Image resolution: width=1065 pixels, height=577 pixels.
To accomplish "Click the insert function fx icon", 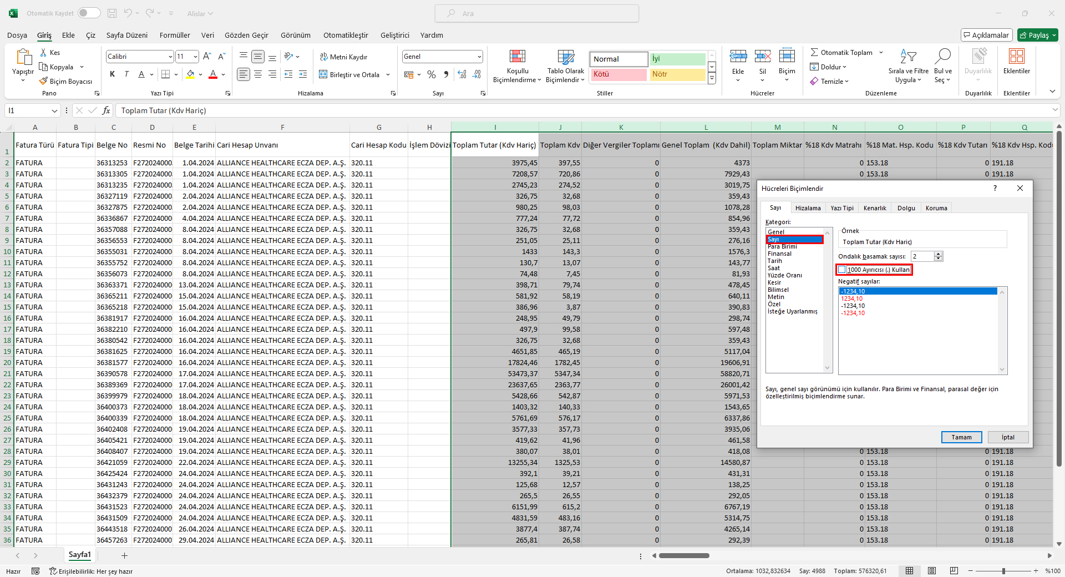I will tap(106, 110).
